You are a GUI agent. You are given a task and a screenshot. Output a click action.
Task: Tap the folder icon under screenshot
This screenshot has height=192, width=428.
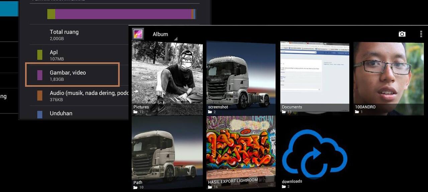click(x=210, y=112)
